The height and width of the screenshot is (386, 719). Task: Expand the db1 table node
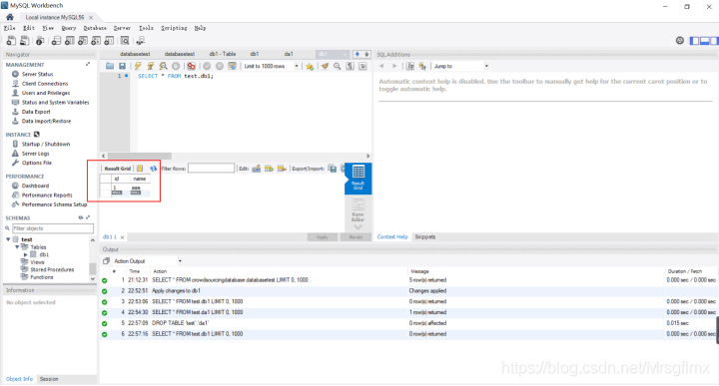(x=26, y=254)
